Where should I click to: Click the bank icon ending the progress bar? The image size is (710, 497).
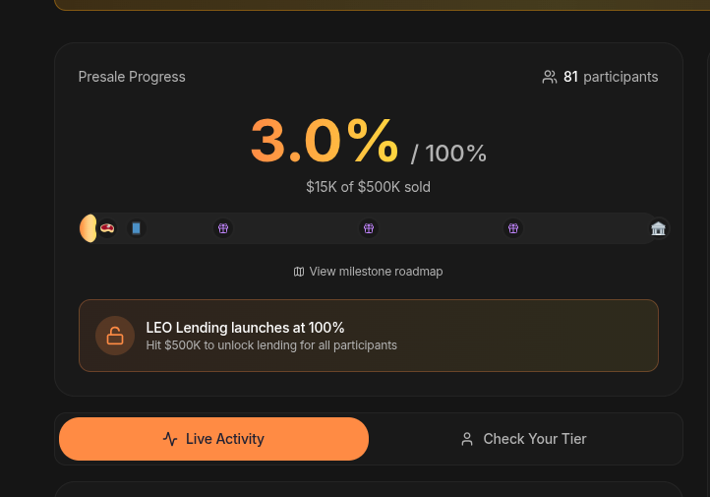pyautogui.click(x=658, y=228)
